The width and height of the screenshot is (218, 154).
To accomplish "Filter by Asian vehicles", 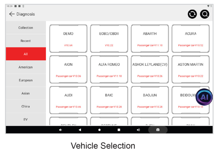I will point(26,93).
